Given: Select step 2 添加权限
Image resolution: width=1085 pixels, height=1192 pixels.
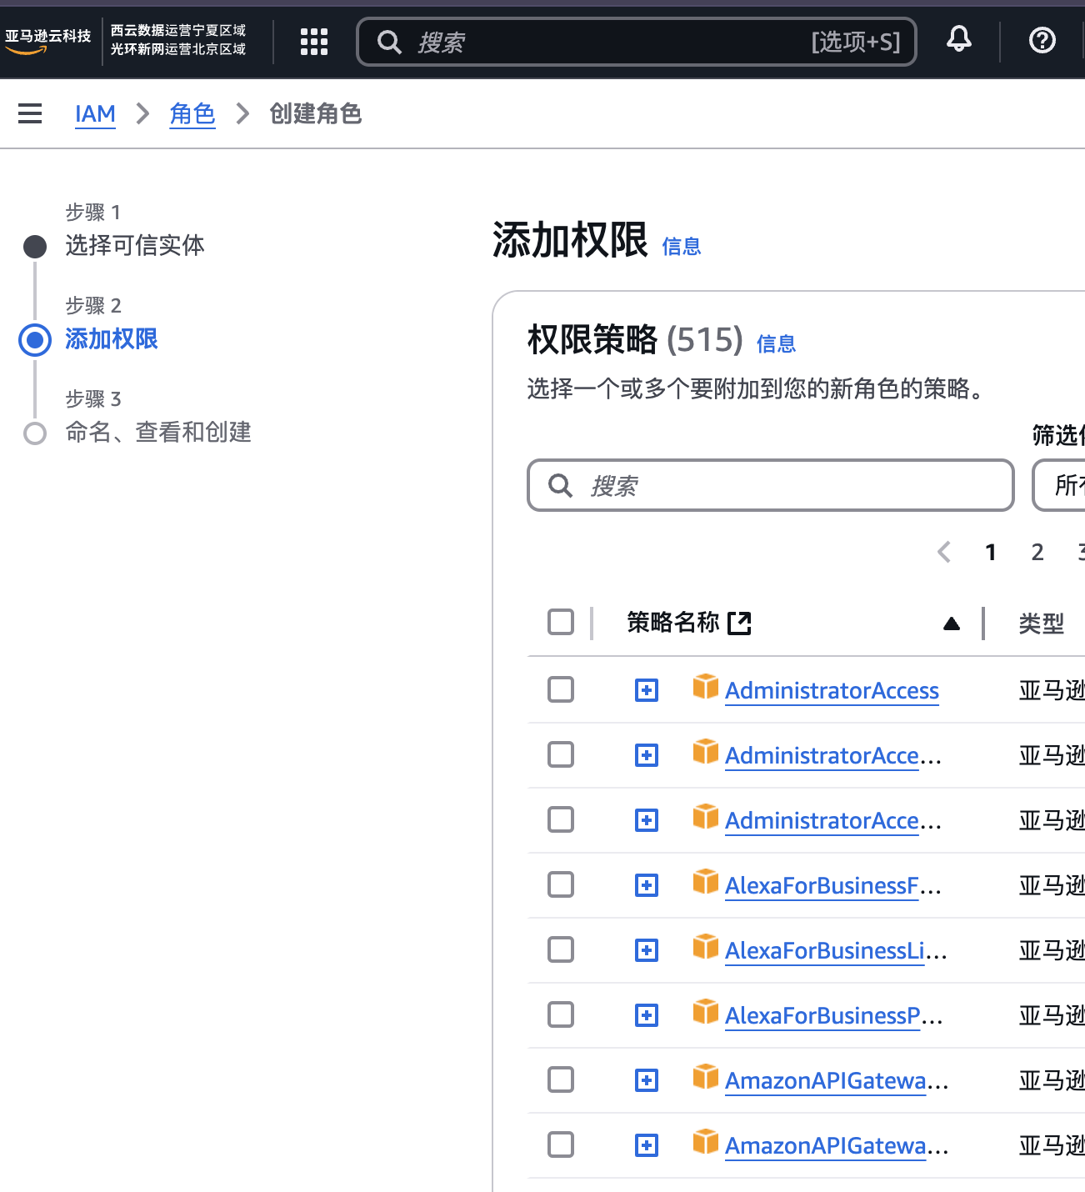Looking at the screenshot, I should [x=112, y=338].
